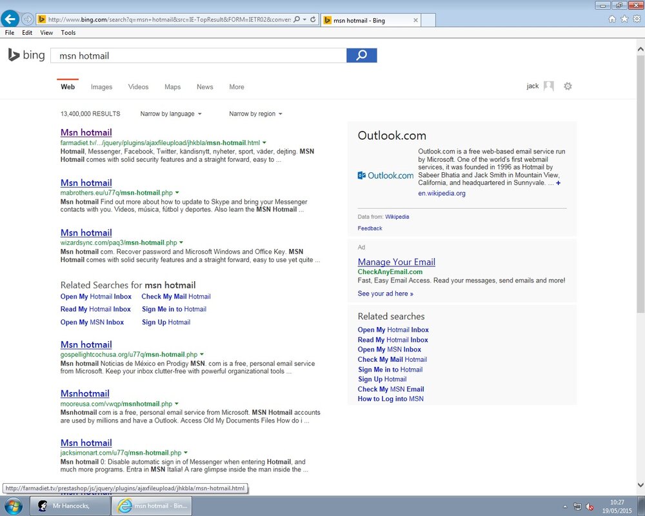Open the mabrothers.eu Msn hotmail result
Viewport: 645px width, 516px height.
(86, 183)
